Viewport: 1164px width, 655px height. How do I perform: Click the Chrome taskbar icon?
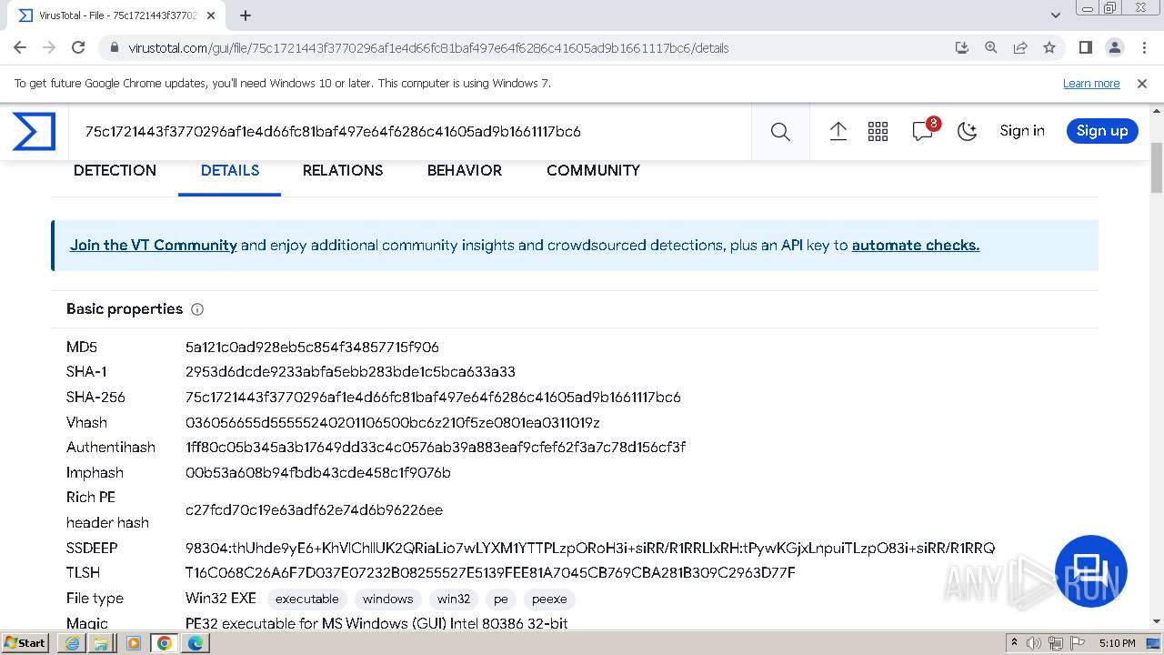[164, 643]
